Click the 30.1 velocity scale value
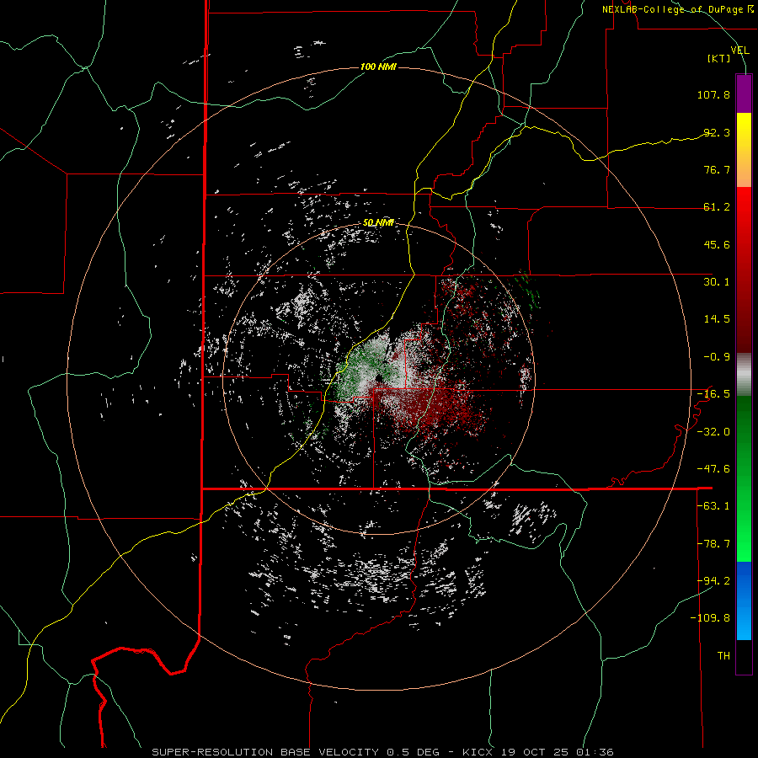The image size is (758, 758). (x=717, y=282)
